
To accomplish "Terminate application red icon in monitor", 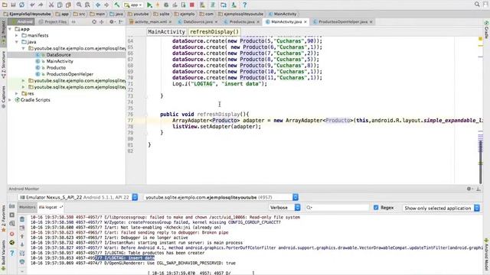I will [12, 234].
